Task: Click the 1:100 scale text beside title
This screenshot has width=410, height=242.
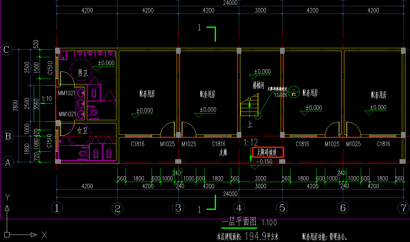Action: click(x=269, y=222)
